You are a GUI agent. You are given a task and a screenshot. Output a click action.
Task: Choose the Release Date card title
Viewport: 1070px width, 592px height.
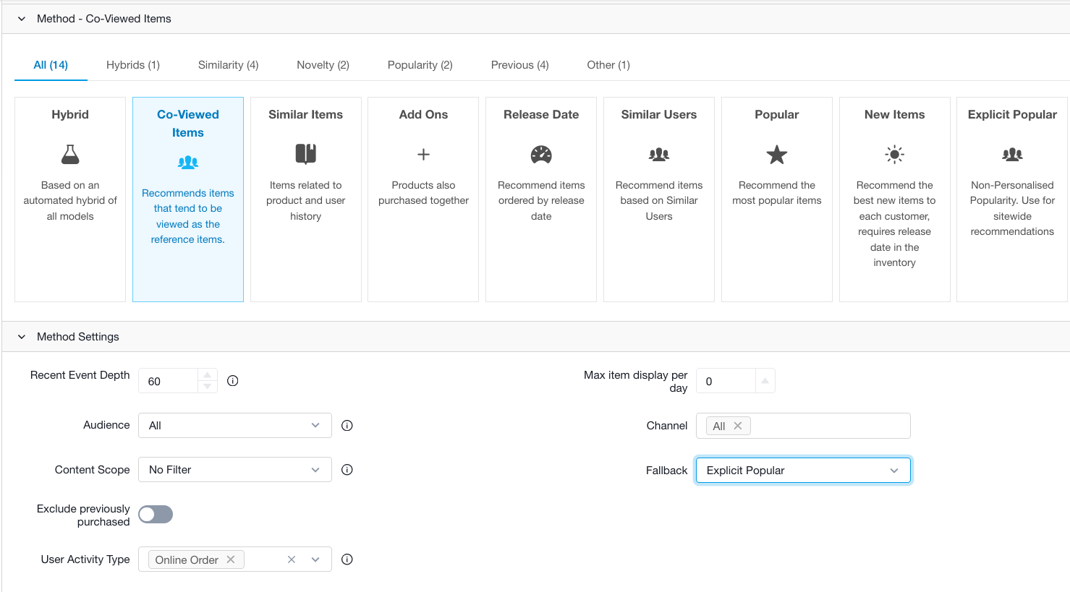click(541, 114)
